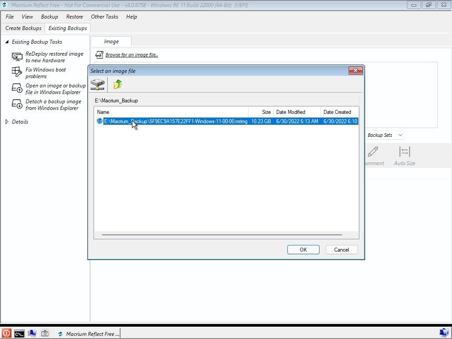Click the Macrium Reflect logo in title bar
Viewport: 452px width, 339px height.
point(4,5)
